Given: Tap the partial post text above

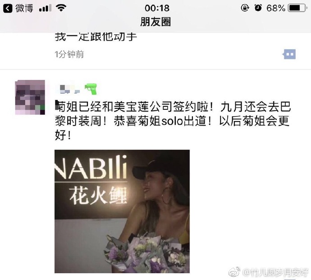Looking at the screenshot, I should point(96,37).
